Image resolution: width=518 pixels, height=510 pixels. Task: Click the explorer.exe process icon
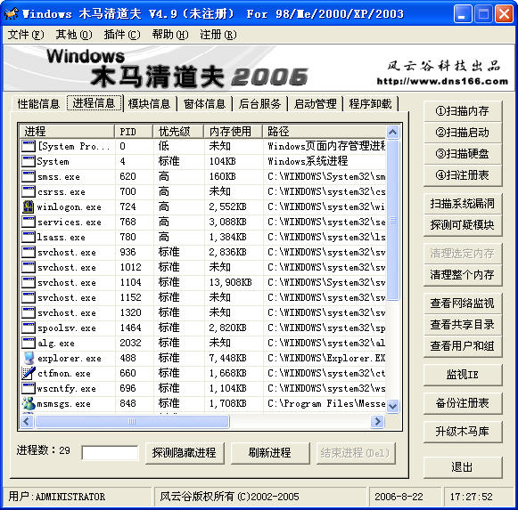click(x=28, y=358)
